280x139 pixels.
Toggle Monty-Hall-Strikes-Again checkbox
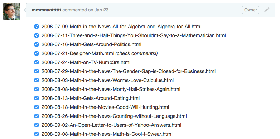pos(37,89)
